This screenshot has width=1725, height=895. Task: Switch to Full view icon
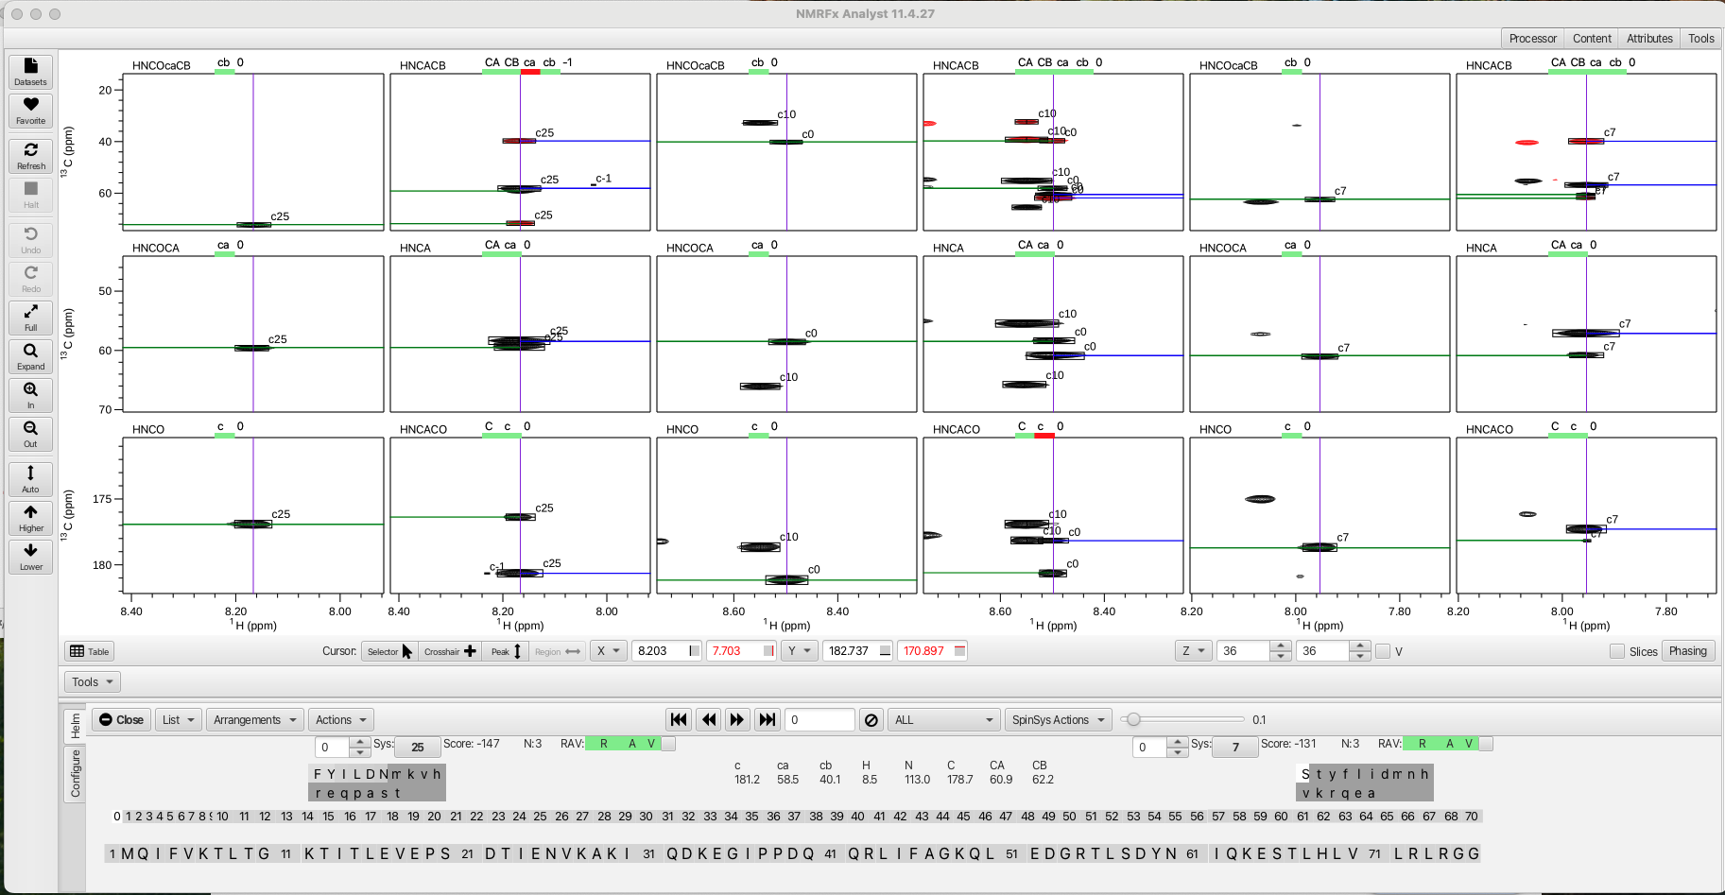30,318
